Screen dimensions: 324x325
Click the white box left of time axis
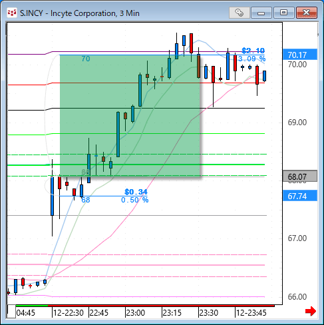tap(11, 312)
